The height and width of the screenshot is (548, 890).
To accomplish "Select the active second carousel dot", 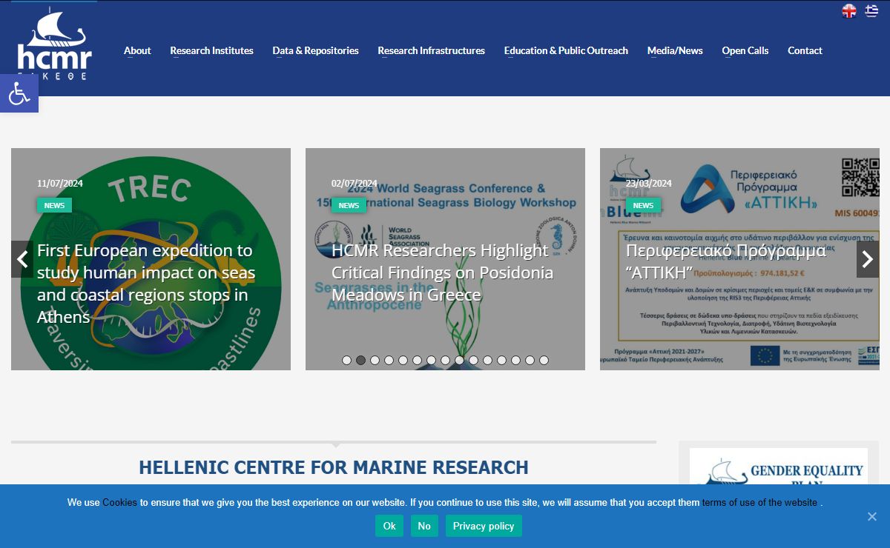I will [x=360, y=360].
